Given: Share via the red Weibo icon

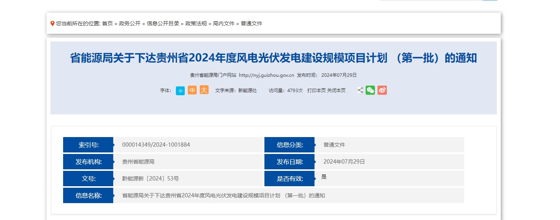Looking at the screenshot, I should click(x=382, y=90).
